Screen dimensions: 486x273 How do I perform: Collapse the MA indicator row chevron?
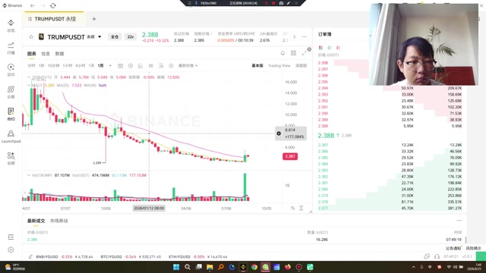pyautogui.click(x=29, y=85)
